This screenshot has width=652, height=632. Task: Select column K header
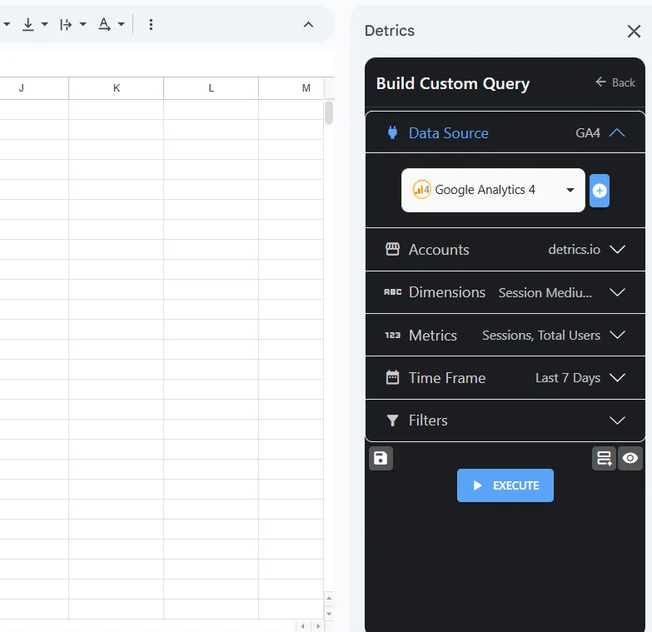pos(116,88)
